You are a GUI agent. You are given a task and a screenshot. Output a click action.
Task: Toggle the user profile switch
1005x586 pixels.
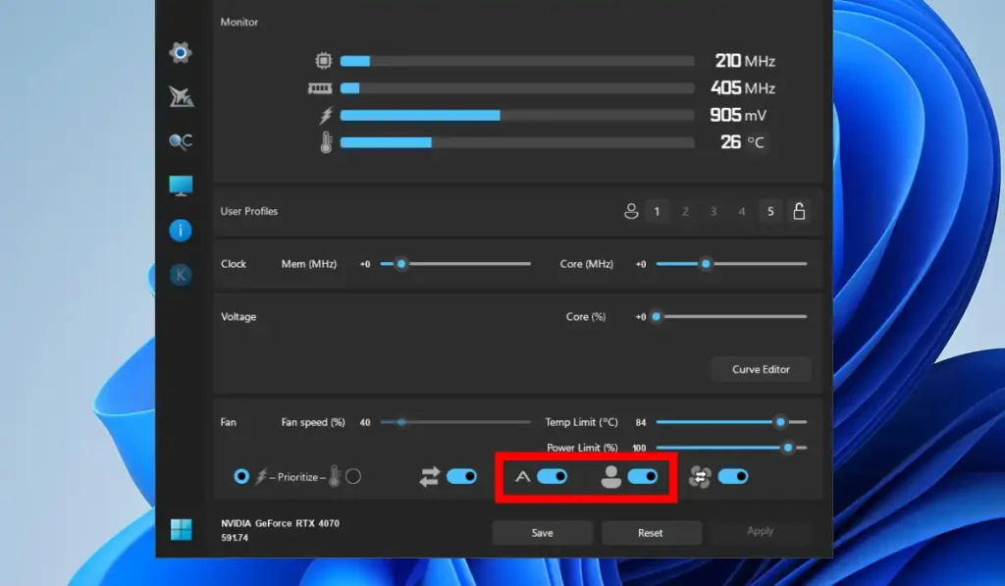(644, 476)
